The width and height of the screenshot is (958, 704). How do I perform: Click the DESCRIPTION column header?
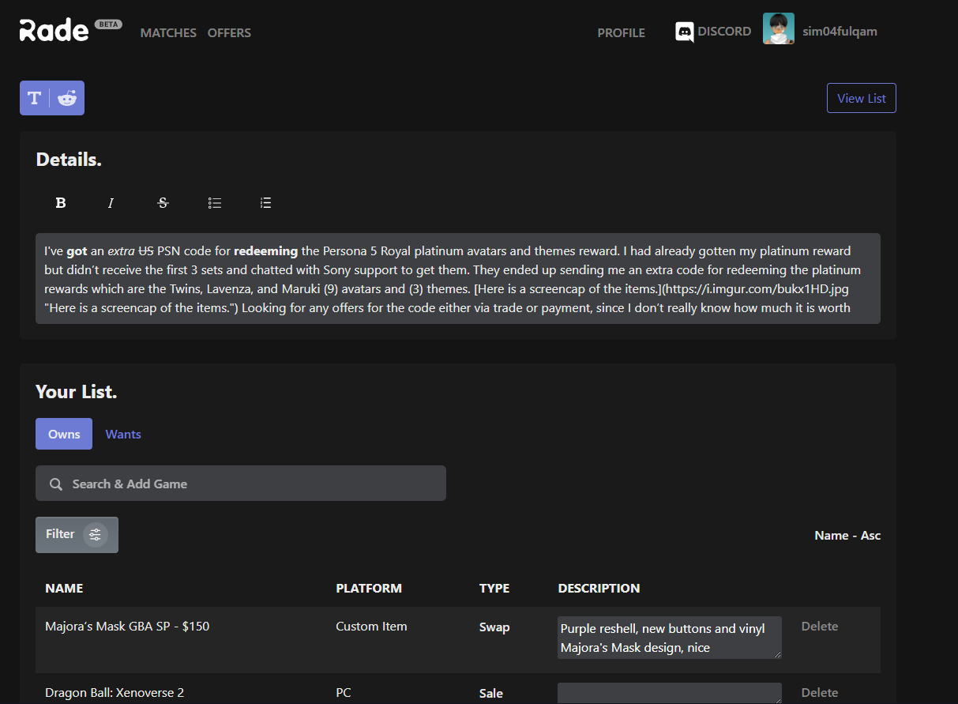pos(599,588)
